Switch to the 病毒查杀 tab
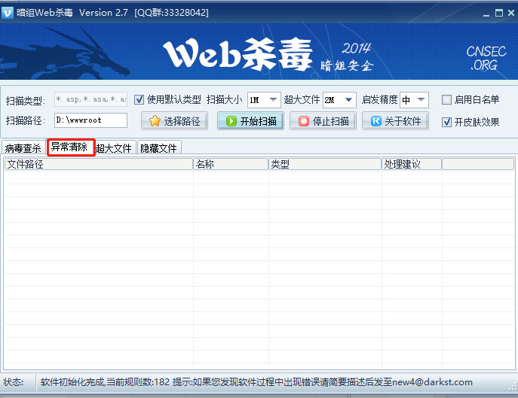Viewport: 518px width, 398px height. [x=23, y=148]
